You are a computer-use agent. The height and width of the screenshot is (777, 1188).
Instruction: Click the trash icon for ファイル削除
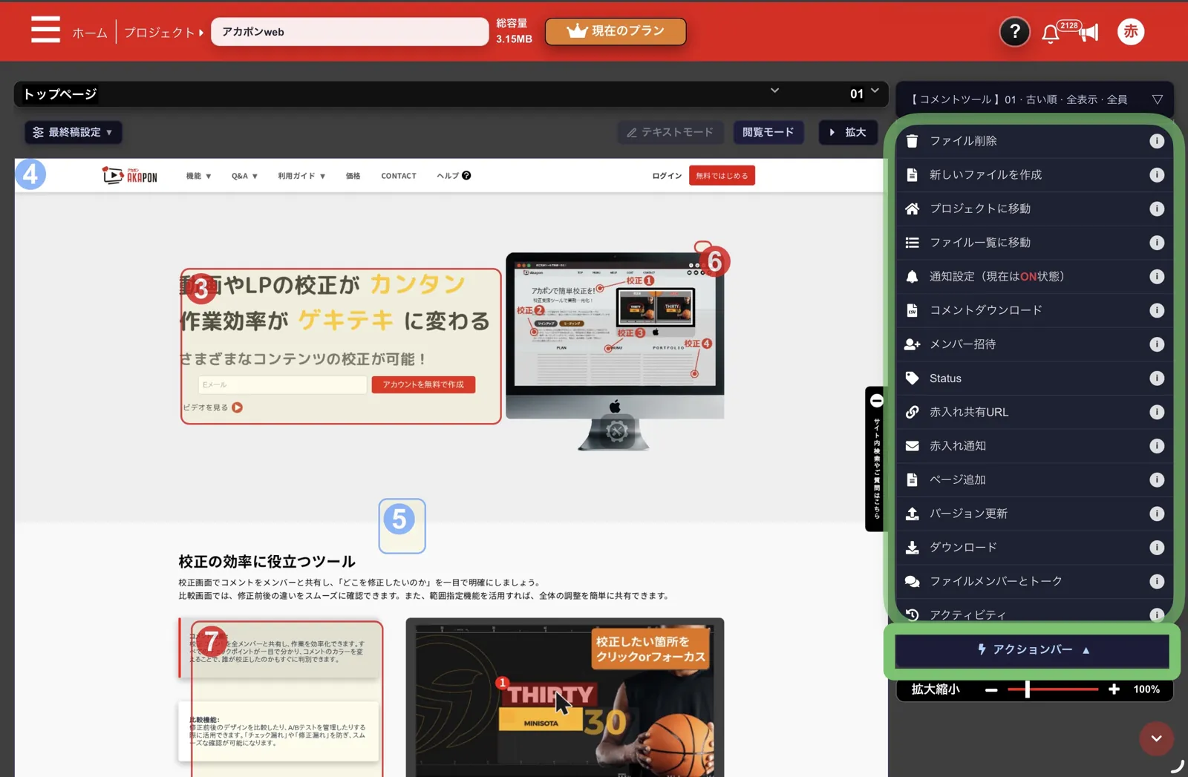click(x=912, y=141)
